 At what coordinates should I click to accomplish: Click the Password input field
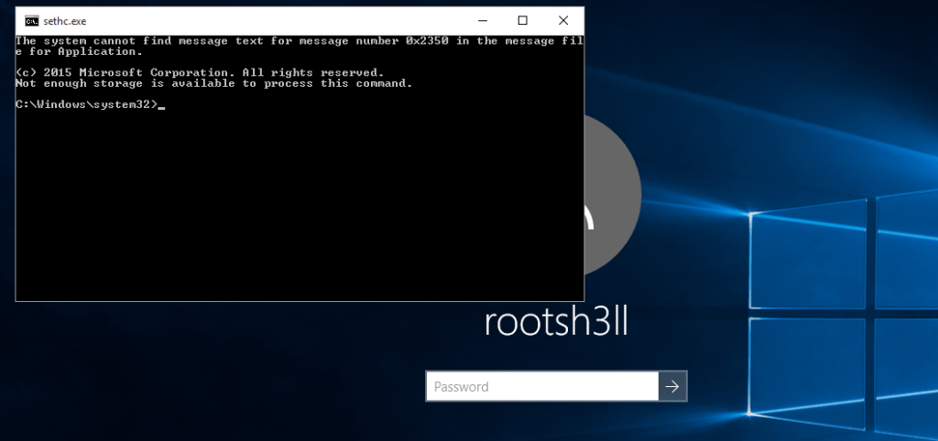click(542, 386)
